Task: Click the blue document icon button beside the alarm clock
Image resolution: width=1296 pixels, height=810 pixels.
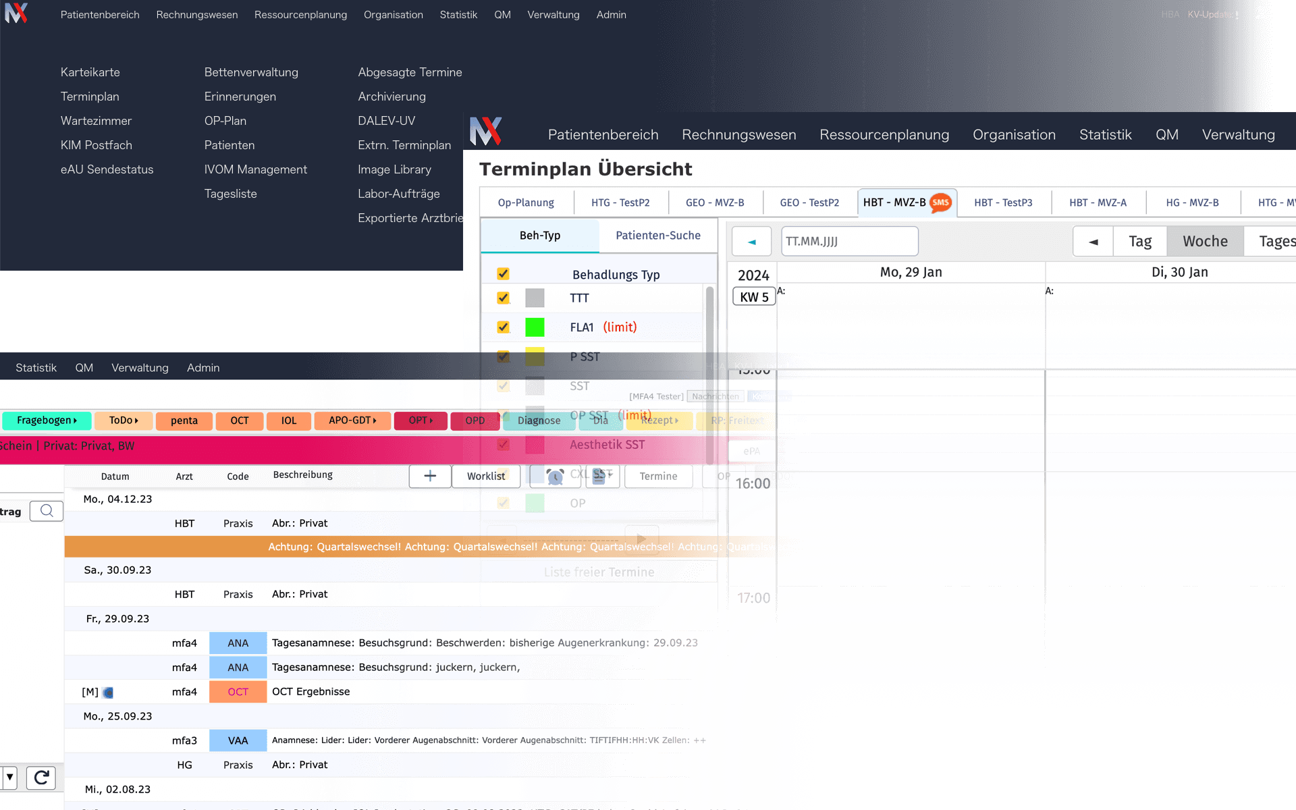Action: pos(602,476)
